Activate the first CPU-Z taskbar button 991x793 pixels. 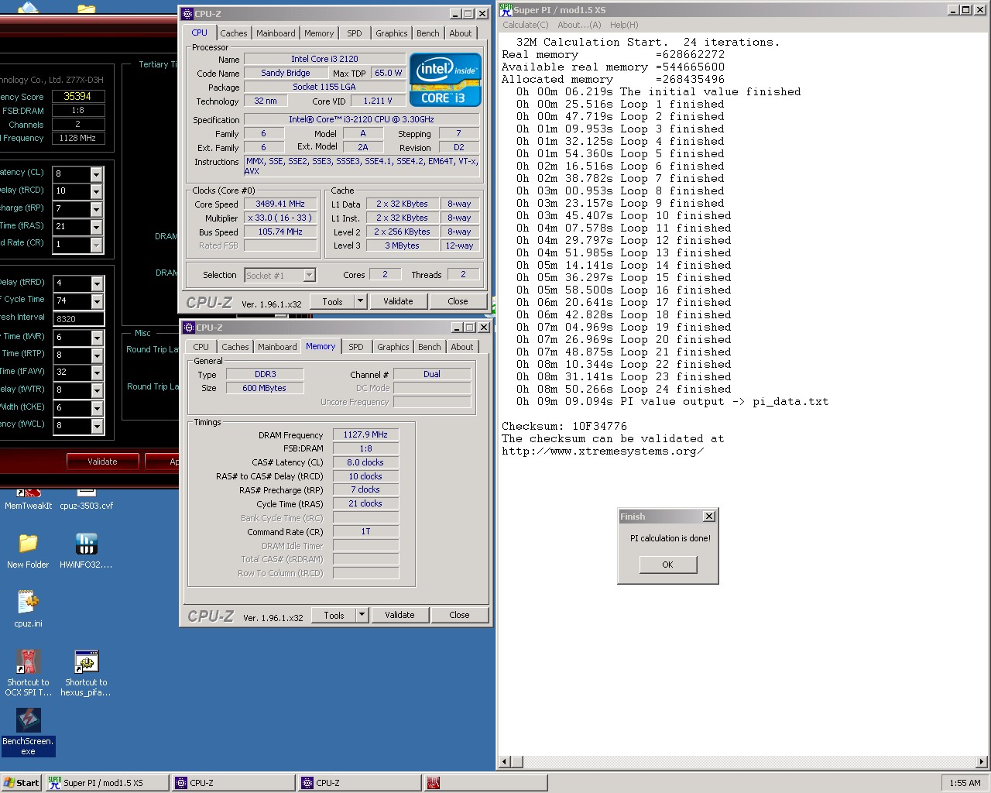tap(233, 783)
